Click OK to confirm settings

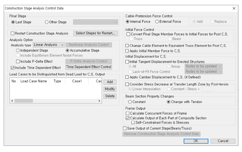196,141
